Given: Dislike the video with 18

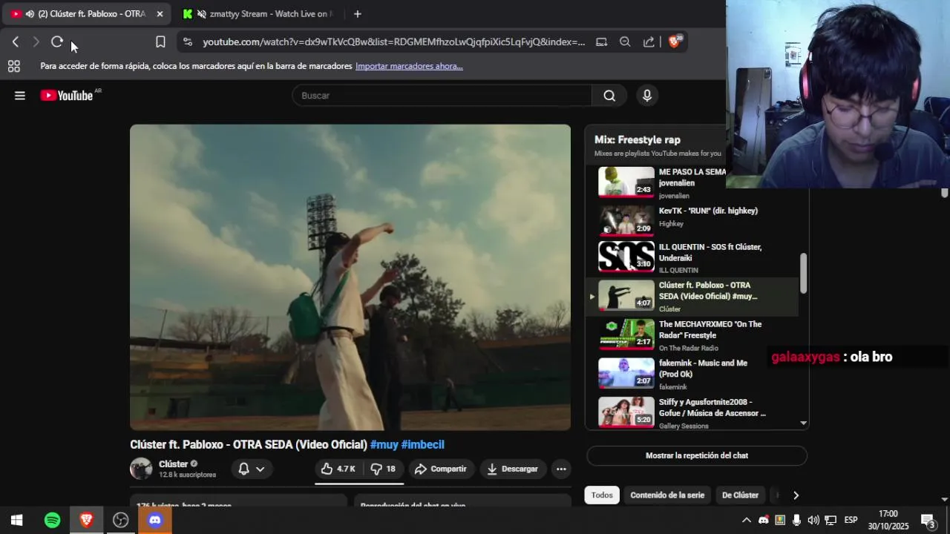Looking at the screenshot, I should tap(383, 469).
